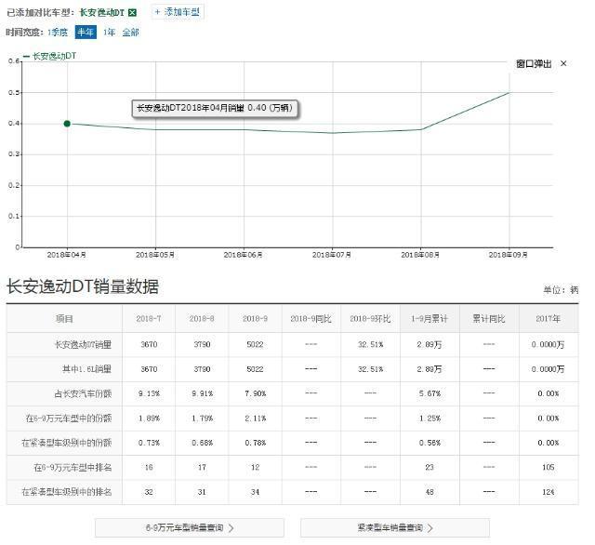Image resolution: width=595 pixels, height=545 pixels.
Task: Open the 紧凑型车销量查询 button
Action: (x=395, y=527)
